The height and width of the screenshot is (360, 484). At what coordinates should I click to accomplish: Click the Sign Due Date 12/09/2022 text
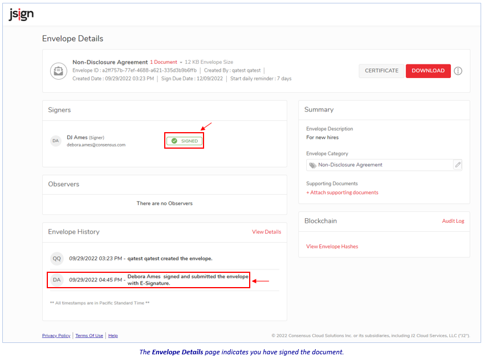192,79
